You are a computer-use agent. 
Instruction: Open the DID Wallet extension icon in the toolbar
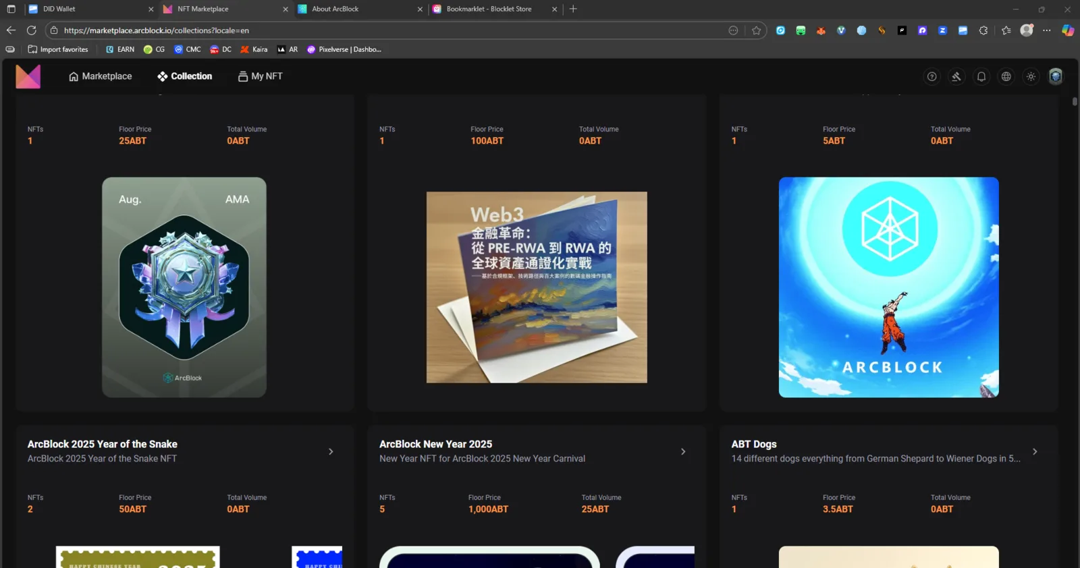(963, 30)
